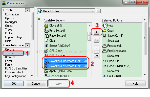Click the Close all icon in Available Buttons
The width and height of the screenshot is (150, 97).
click(47, 26)
